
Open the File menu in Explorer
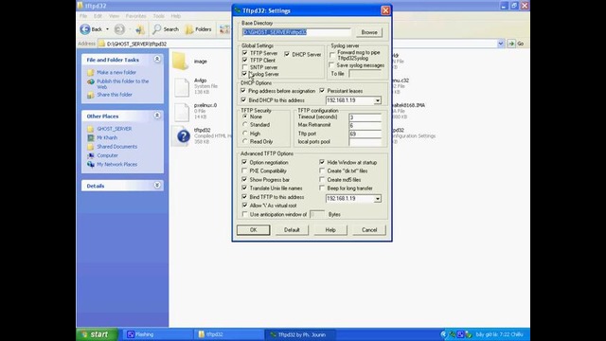tap(83, 16)
